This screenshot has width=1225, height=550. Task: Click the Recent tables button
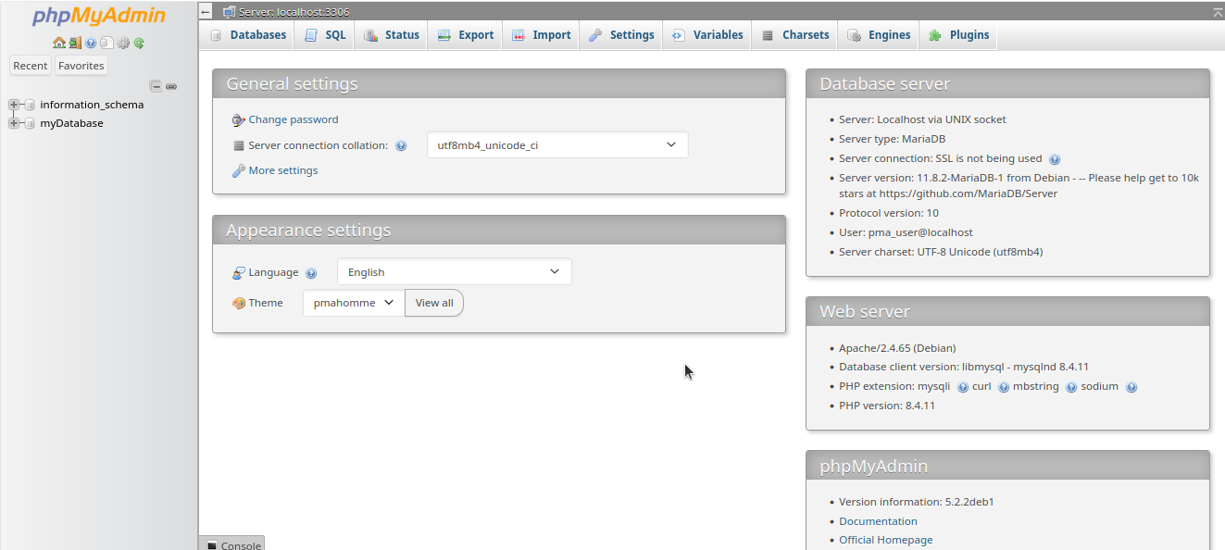coord(31,66)
